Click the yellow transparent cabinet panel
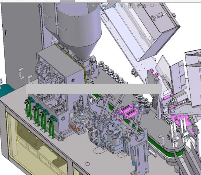 (x=36, y=146)
